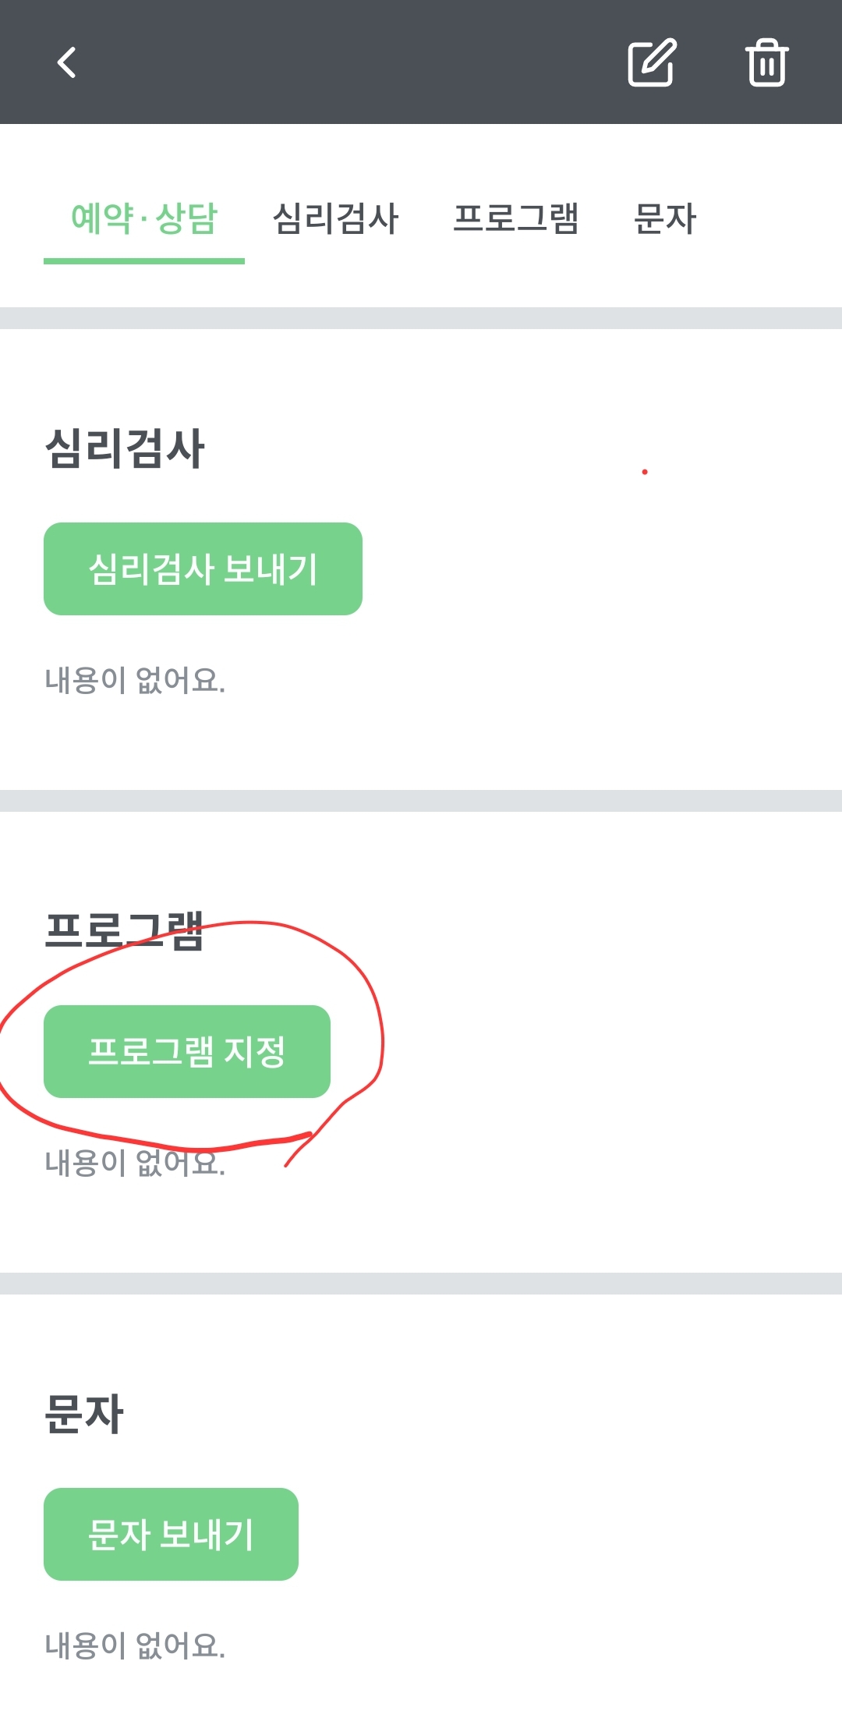Image resolution: width=842 pixels, height=1732 pixels.
Task: Open the 프로그램 tab
Action: click(516, 218)
